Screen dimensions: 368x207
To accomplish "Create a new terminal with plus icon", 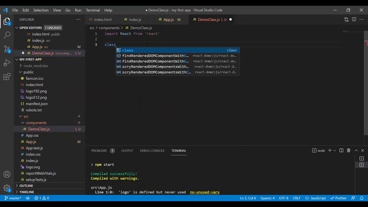I will 329,151.
